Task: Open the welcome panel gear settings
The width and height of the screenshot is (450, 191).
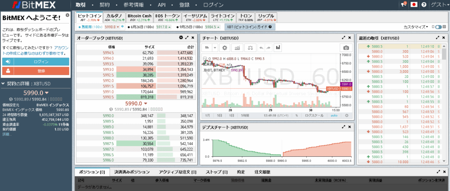Action: [x=67, y=15]
